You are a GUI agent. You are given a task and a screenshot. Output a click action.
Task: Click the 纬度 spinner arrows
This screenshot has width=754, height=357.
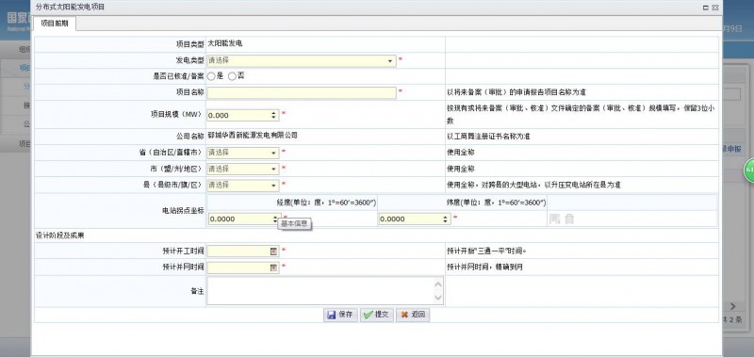[446, 219]
